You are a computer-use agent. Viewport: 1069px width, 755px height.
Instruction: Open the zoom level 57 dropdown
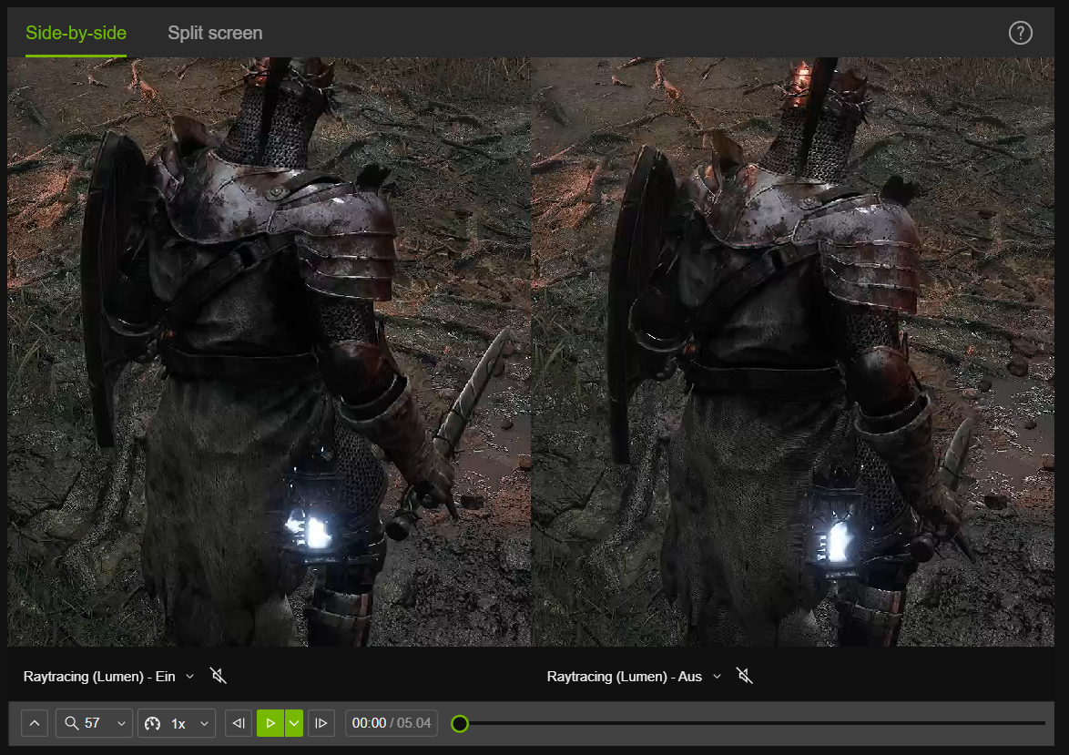[x=94, y=723]
